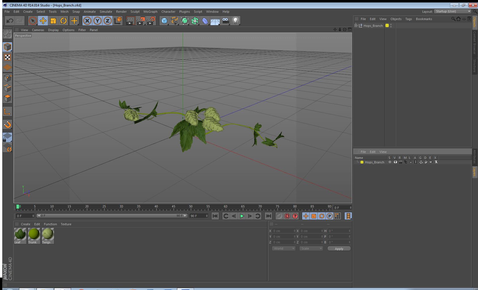Open the spline pen tool icon
The height and width of the screenshot is (290, 478).
click(175, 21)
